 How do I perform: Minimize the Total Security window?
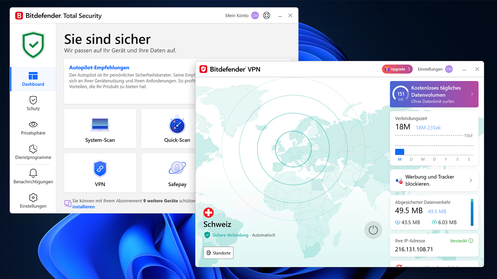[x=280, y=15]
